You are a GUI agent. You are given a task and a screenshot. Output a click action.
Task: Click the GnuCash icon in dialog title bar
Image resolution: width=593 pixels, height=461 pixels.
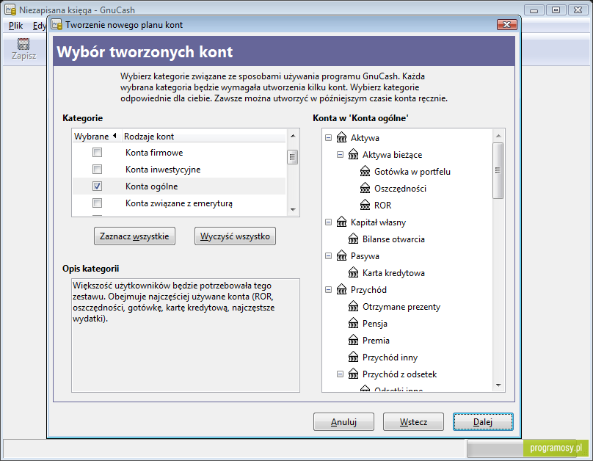57,24
